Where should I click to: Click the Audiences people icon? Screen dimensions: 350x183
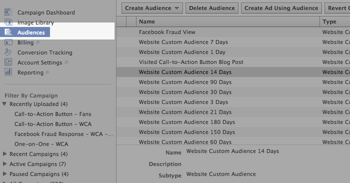[8, 32]
